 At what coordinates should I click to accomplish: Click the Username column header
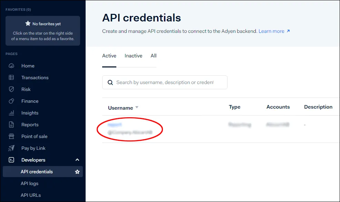[x=120, y=108]
